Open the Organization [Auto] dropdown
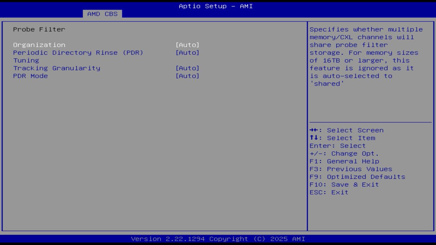This screenshot has height=245, width=436. (x=187, y=45)
